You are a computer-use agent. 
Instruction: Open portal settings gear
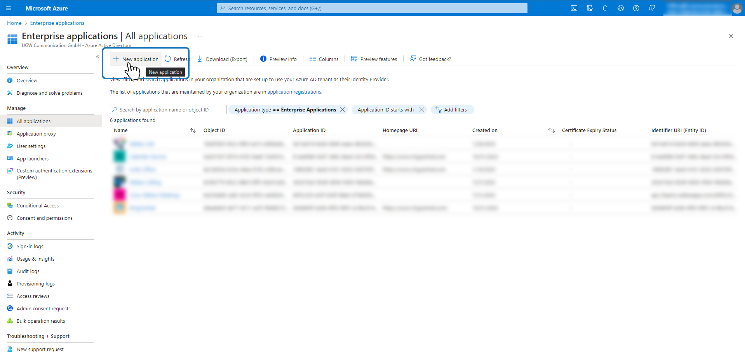pyautogui.click(x=621, y=8)
